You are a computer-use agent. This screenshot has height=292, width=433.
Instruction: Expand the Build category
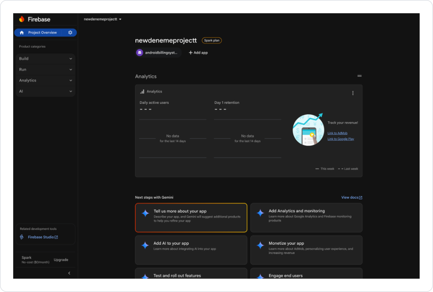[45, 59]
